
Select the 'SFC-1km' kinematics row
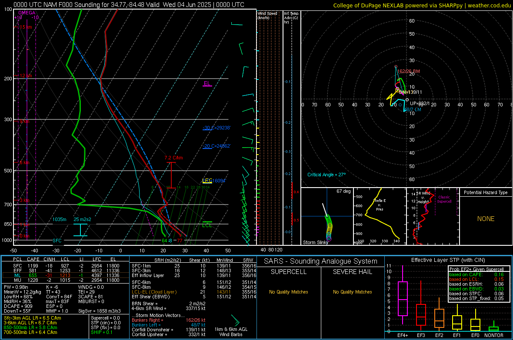(194, 266)
